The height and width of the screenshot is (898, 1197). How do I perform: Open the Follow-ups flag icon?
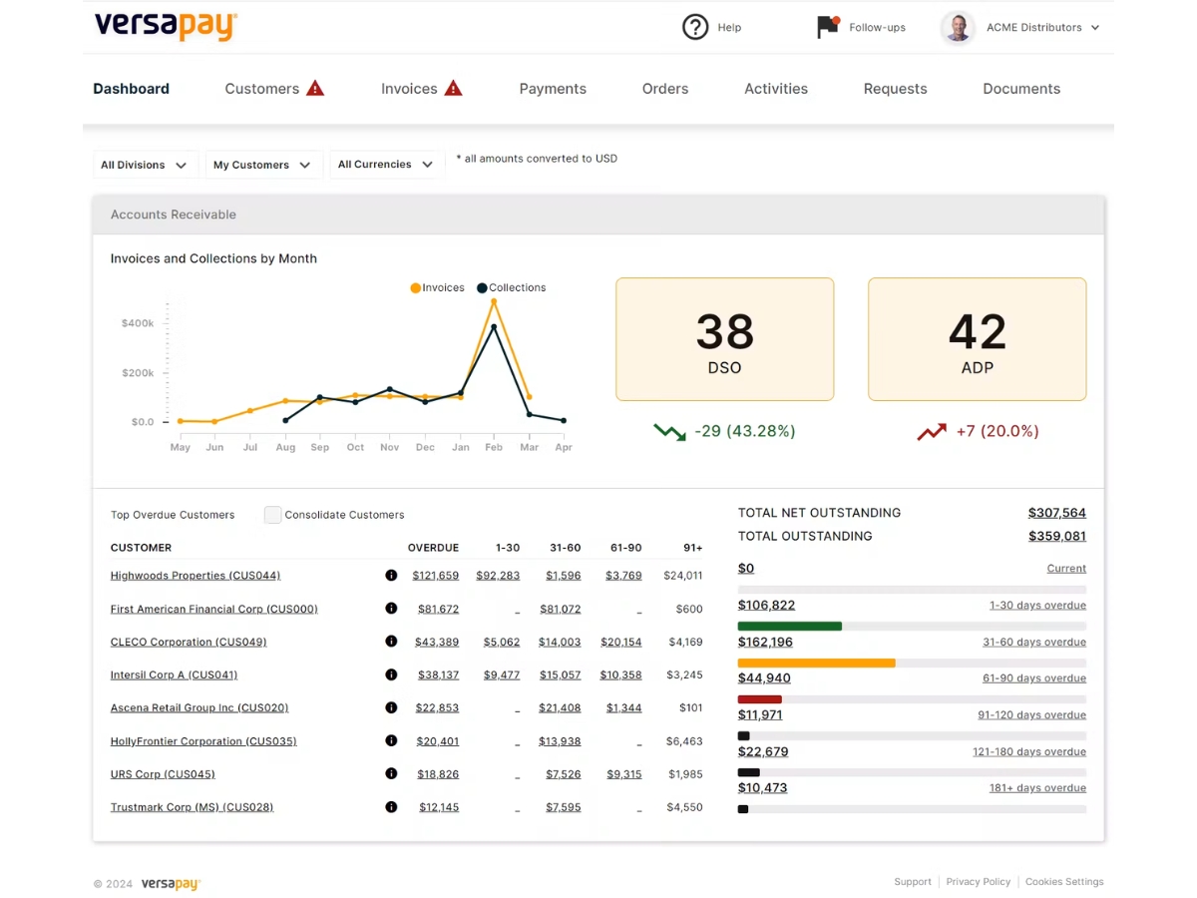tap(828, 27)
